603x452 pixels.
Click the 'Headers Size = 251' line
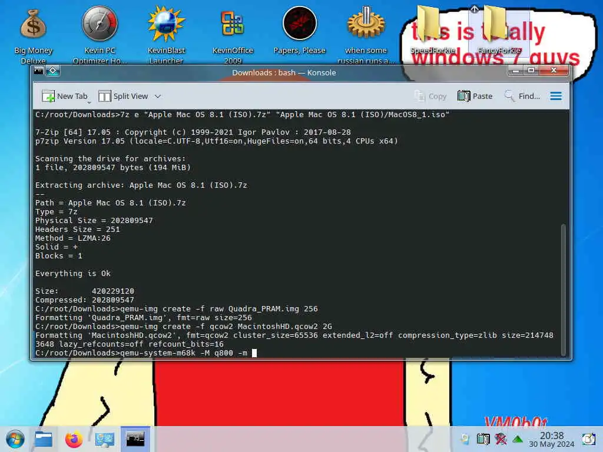click(77, 229)
